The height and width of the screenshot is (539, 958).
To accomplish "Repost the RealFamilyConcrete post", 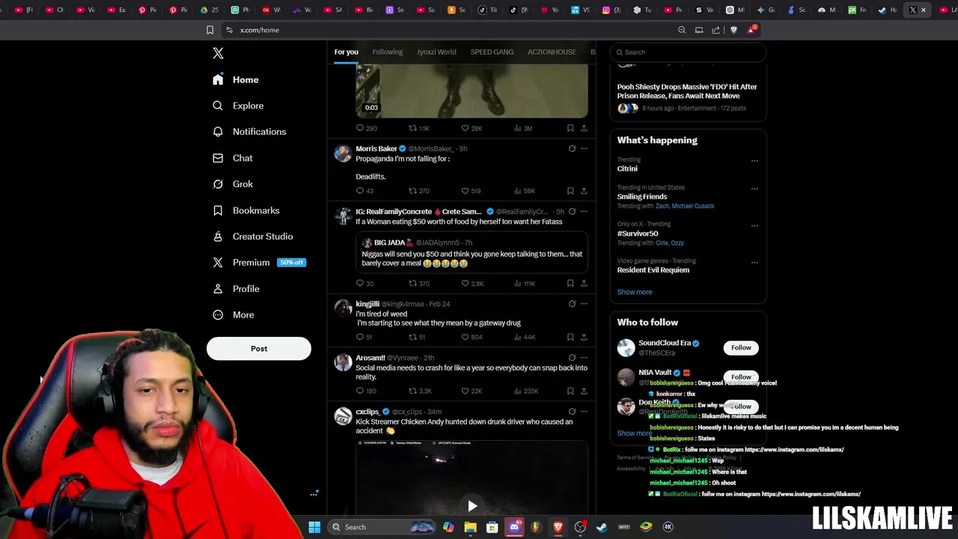I will (419, 284).
